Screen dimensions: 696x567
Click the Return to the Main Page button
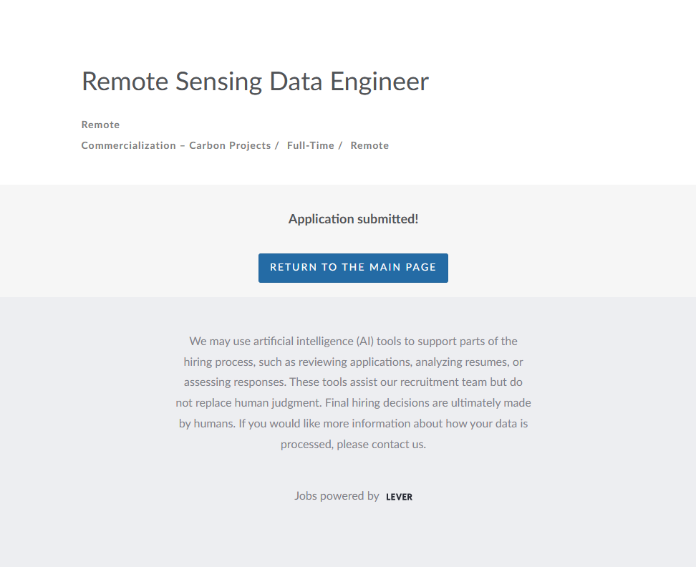(353, 268)
